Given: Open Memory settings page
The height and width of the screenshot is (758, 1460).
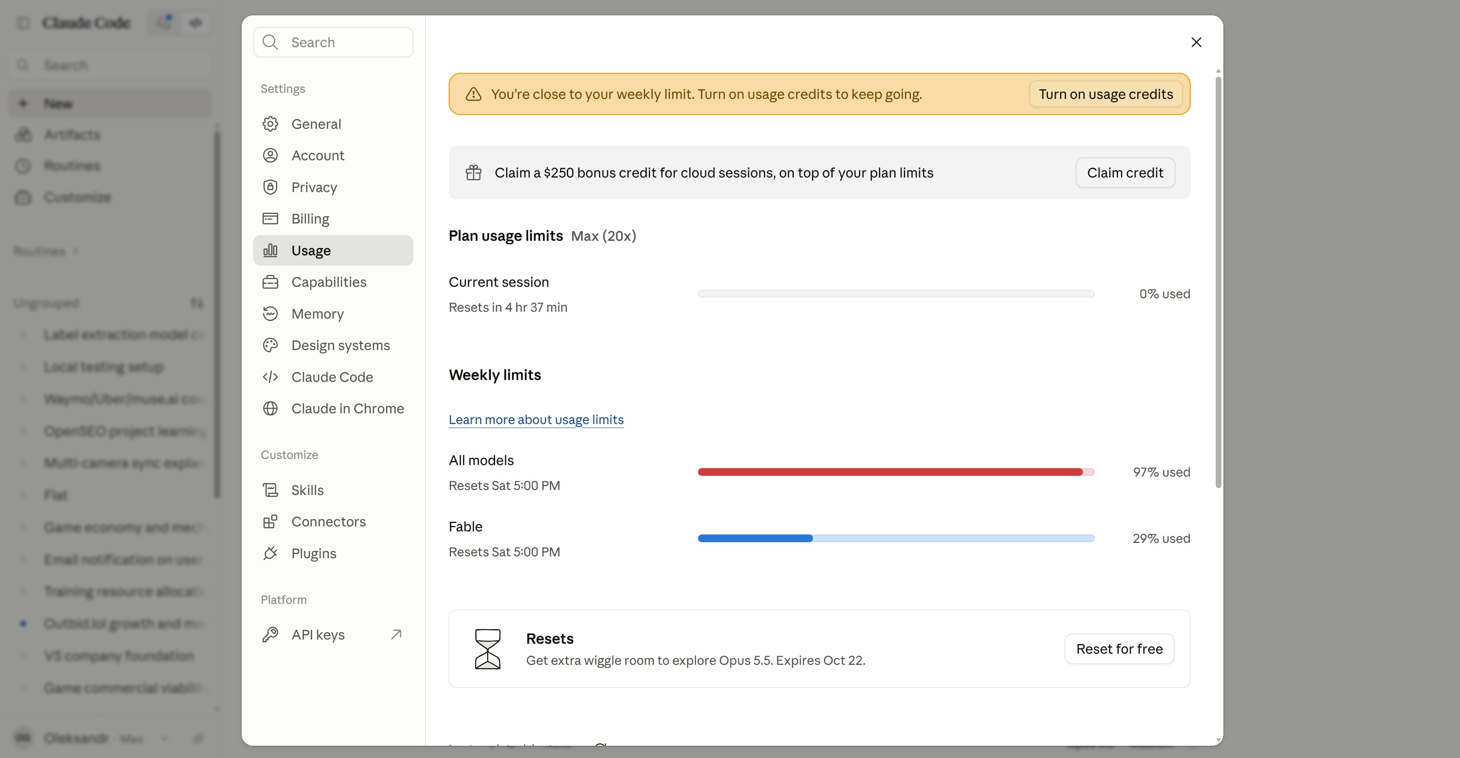Looking at the screenshot, I should pos(333,314).
